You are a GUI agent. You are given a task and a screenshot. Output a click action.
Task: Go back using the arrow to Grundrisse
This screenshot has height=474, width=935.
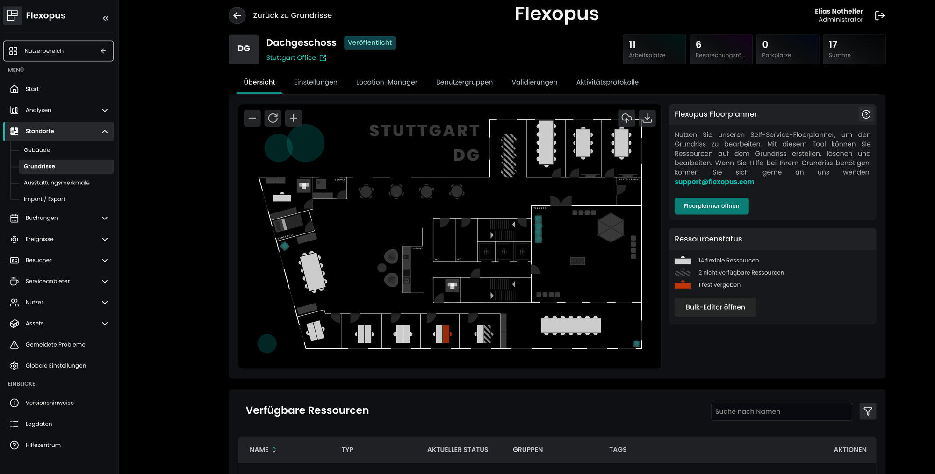click(237, 15)
